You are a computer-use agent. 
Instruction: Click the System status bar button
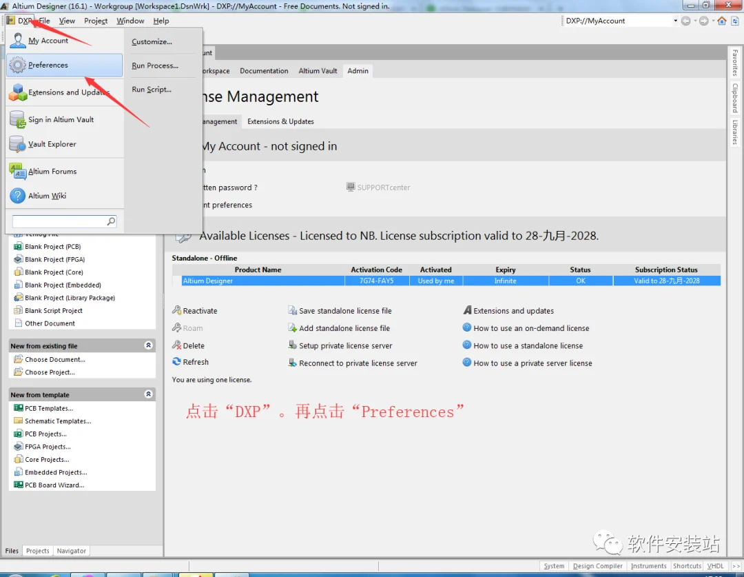pyautogui.click(x=554, y=566)
